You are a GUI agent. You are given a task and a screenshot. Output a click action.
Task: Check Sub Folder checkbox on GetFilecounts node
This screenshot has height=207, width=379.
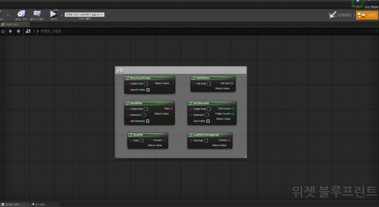tap(208, 121)
